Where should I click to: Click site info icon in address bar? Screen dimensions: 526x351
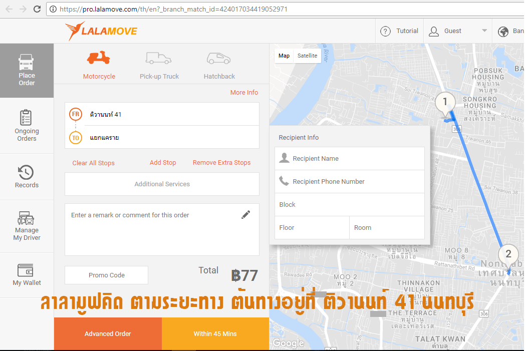53,9
